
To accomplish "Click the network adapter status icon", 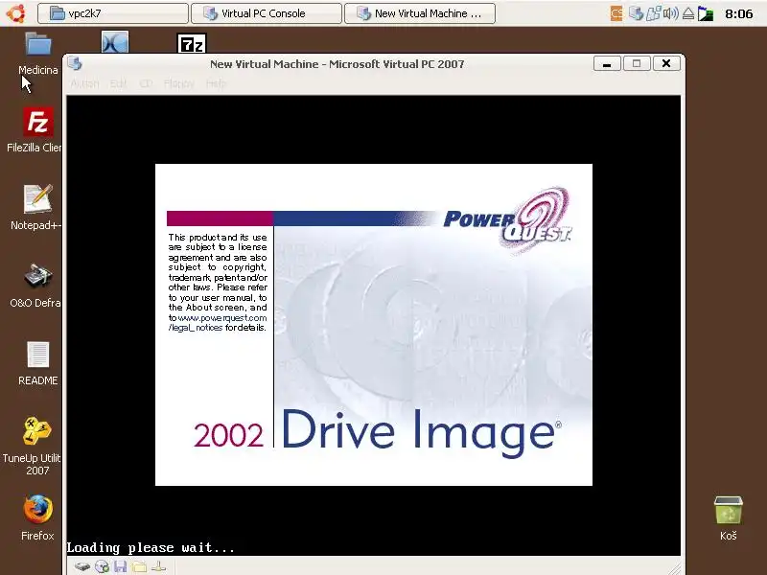I will click(x=158, y=566).
